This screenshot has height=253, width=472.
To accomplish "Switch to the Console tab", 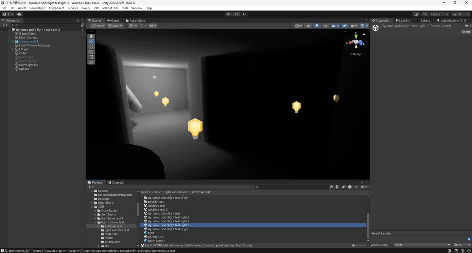I will tap(116, 182).
